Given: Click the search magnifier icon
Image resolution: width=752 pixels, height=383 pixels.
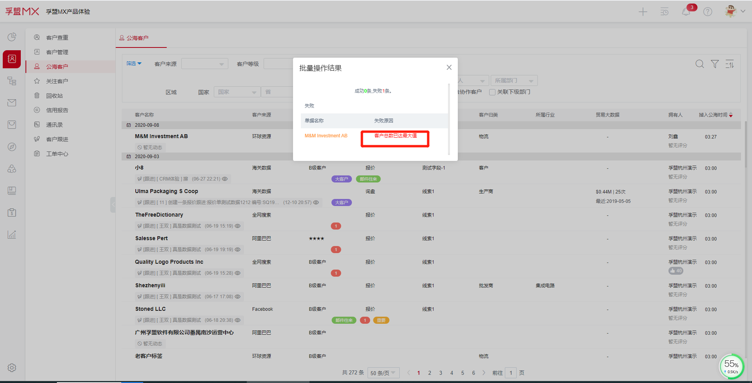Looking at the screenshot, I should pyautogui.click(x=699, y=64).
